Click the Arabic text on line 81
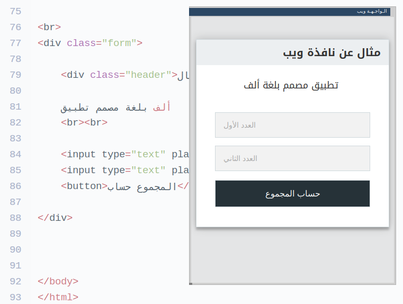 pyautogui.click(x=115, y=108)
